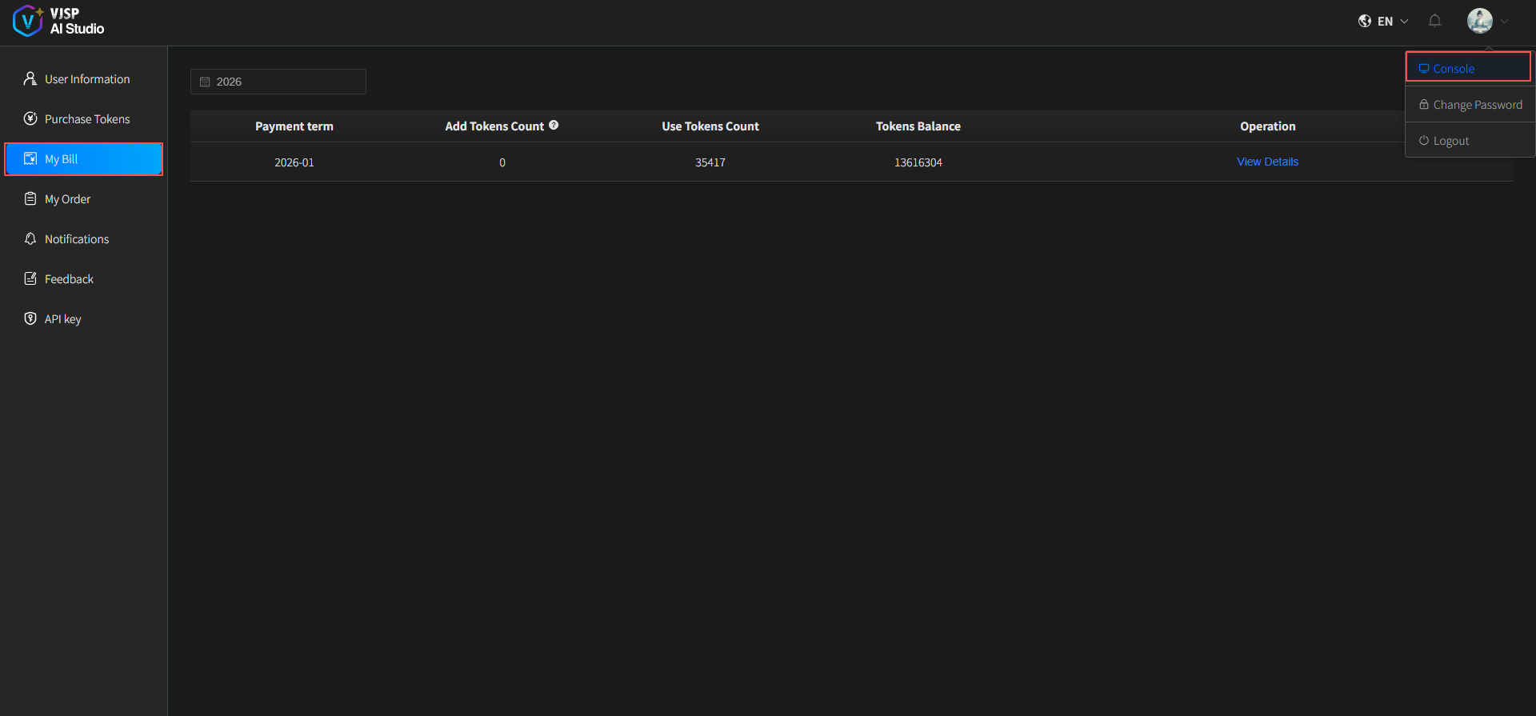Go to My Order in sidebar
Image resolution: width=1536 pixels, height=716 pixels.
[x=67, y=199]
